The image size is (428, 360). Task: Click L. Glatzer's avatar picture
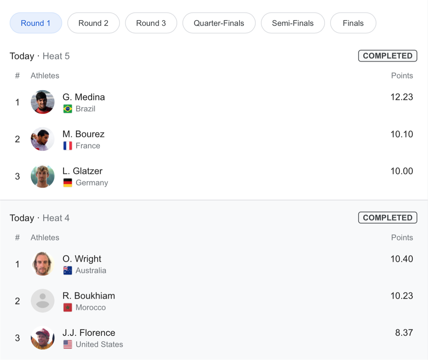tap(42, 176)
